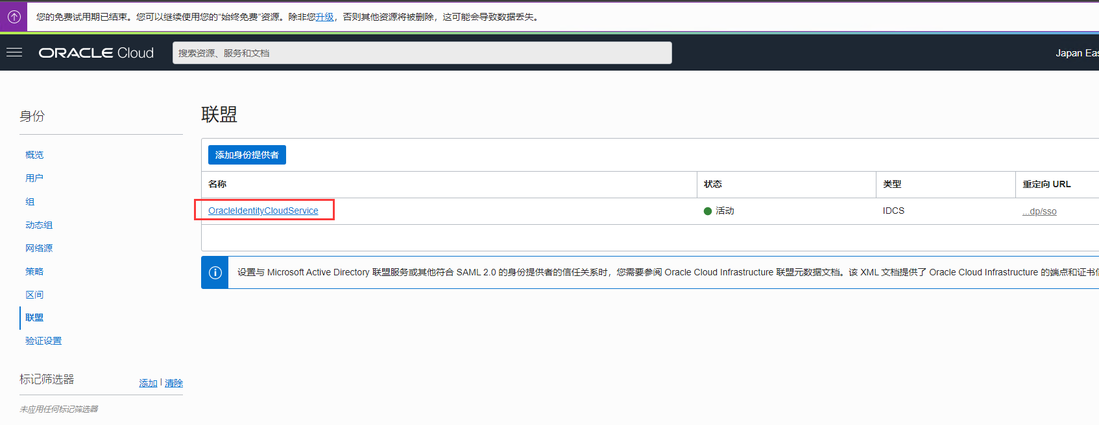1099x425 pixels.
Task: Open the ...dp/sso redirect URL link
Action: point(1039,211)
